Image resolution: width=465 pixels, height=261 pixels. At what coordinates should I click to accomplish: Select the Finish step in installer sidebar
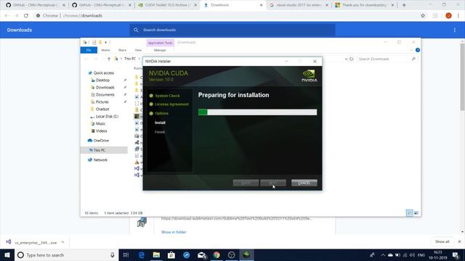click(x=160, y=132)
